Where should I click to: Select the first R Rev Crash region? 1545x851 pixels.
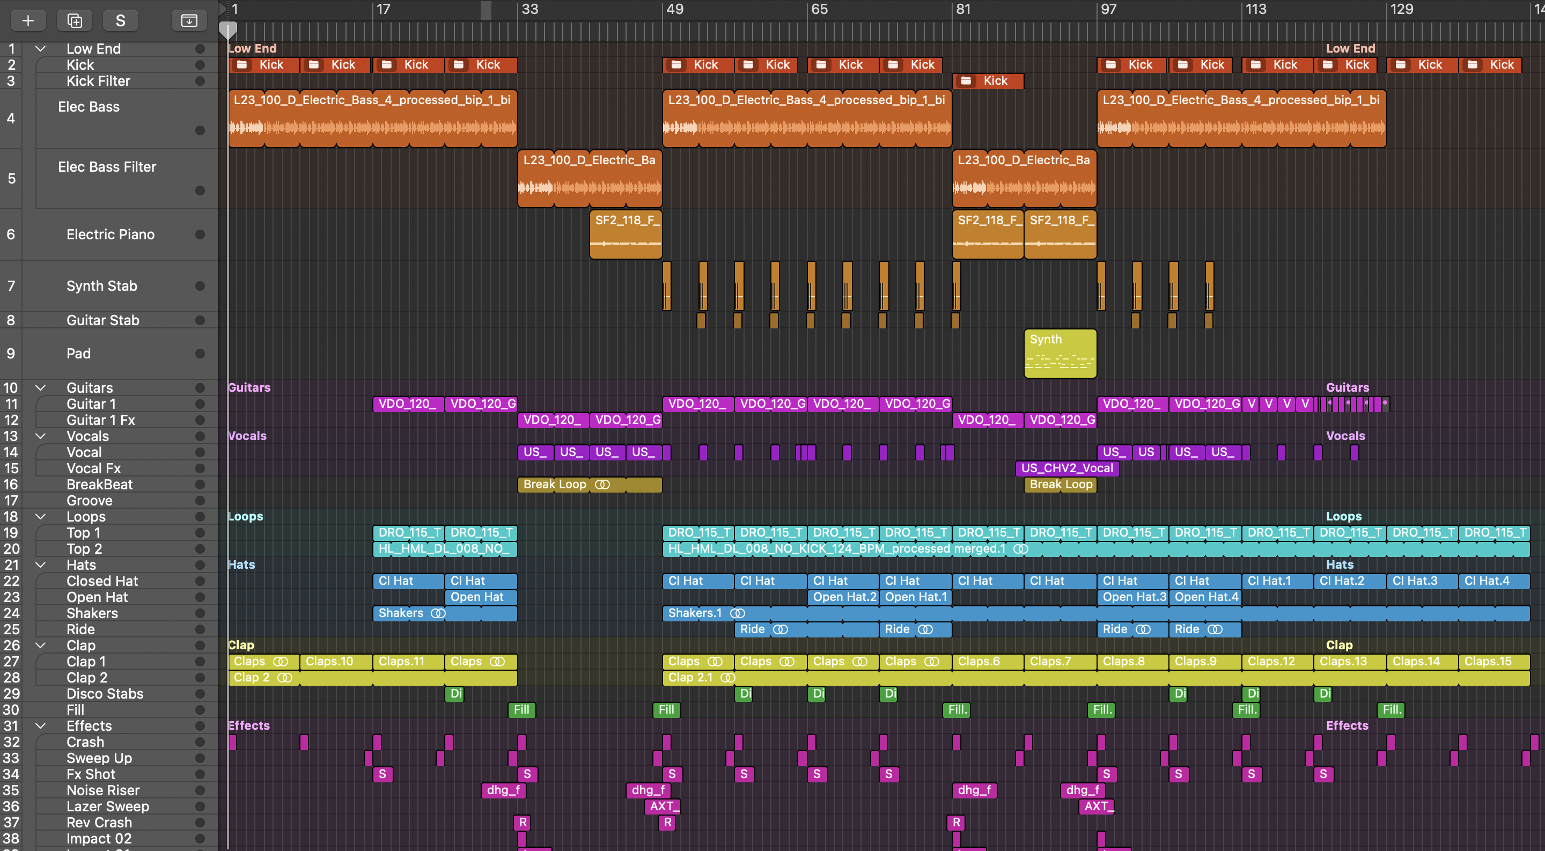tap(522, 823)
